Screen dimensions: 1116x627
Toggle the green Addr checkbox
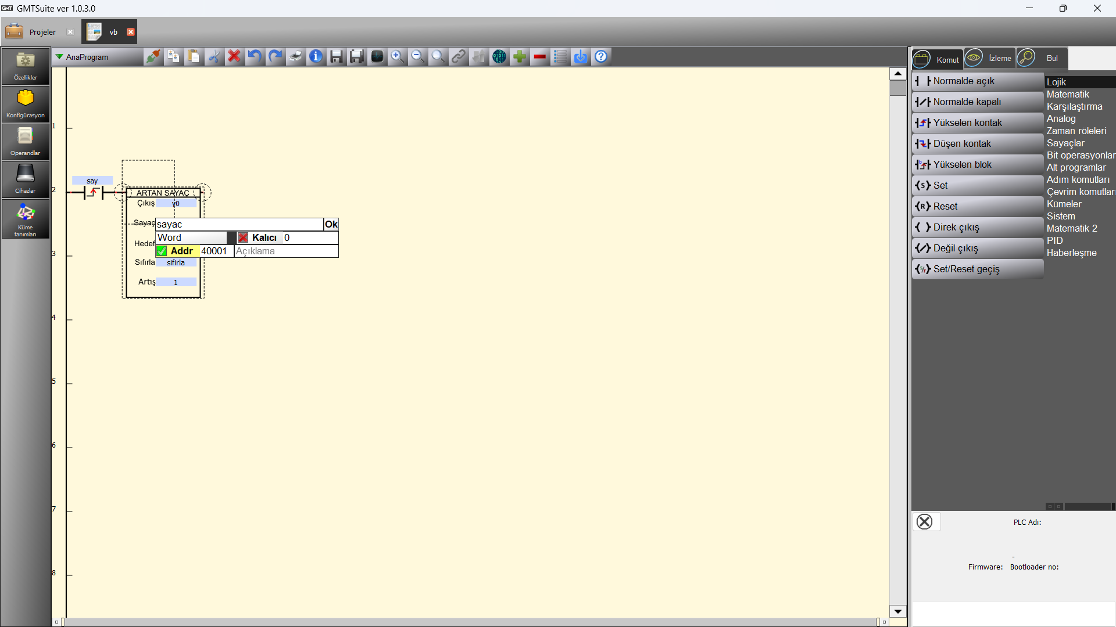pos(162,251)
